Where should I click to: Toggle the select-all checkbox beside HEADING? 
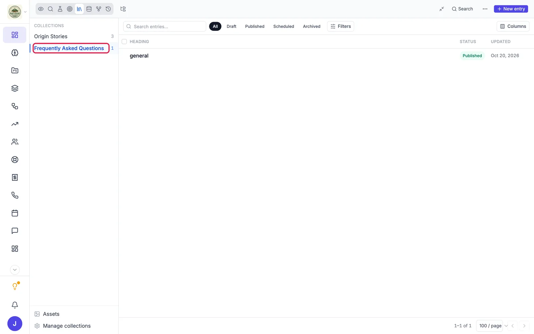[x=124, y=42]
